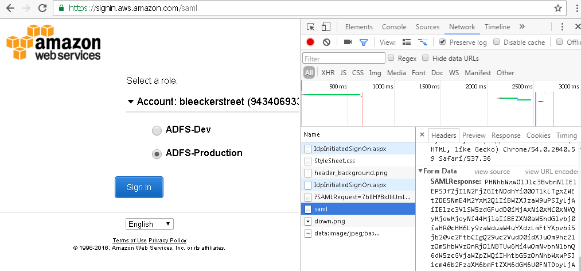The width and height of the screenshot is (581, 271).
Task: Go forward with the browser forward arrow
Action: (x=26, y=8)
